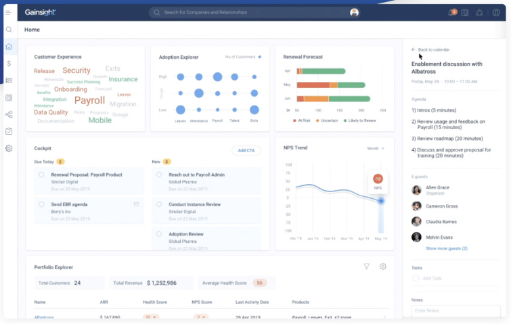Screen dimensions: 511x324
Task: Click the Health Score column header
Action: (154, 302)
